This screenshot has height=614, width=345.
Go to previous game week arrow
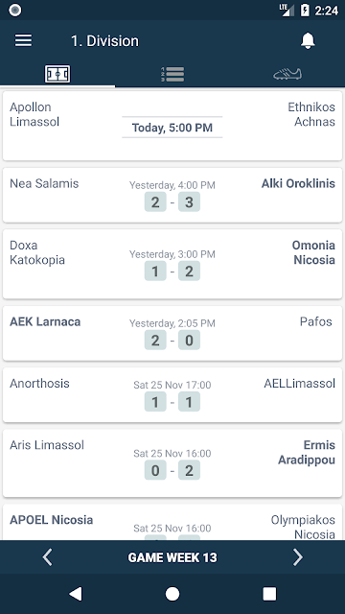[47, 557]
